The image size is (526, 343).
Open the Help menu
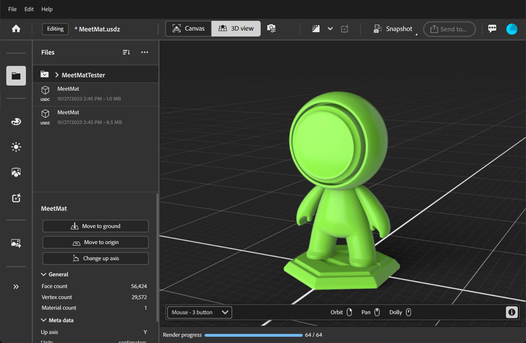[47, 9]
